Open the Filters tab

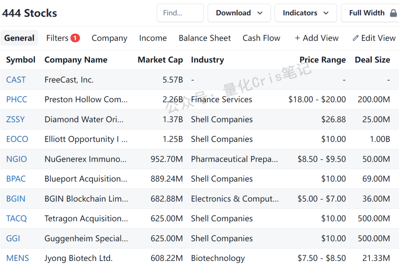coord(57,38)
